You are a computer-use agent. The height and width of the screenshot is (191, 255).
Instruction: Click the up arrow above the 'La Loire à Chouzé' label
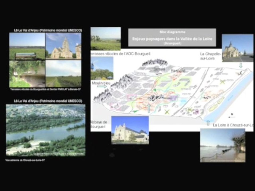(x=208, y=123)
